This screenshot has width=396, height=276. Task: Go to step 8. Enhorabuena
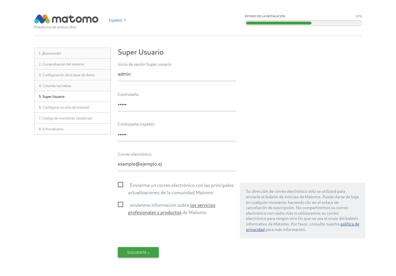(73, 129)
